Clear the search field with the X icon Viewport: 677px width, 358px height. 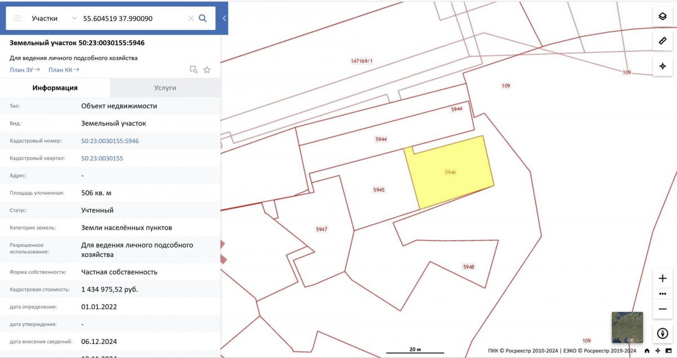coord(191,18)
